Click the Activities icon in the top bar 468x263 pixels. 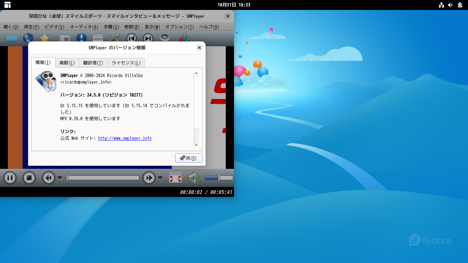point(8,5)
